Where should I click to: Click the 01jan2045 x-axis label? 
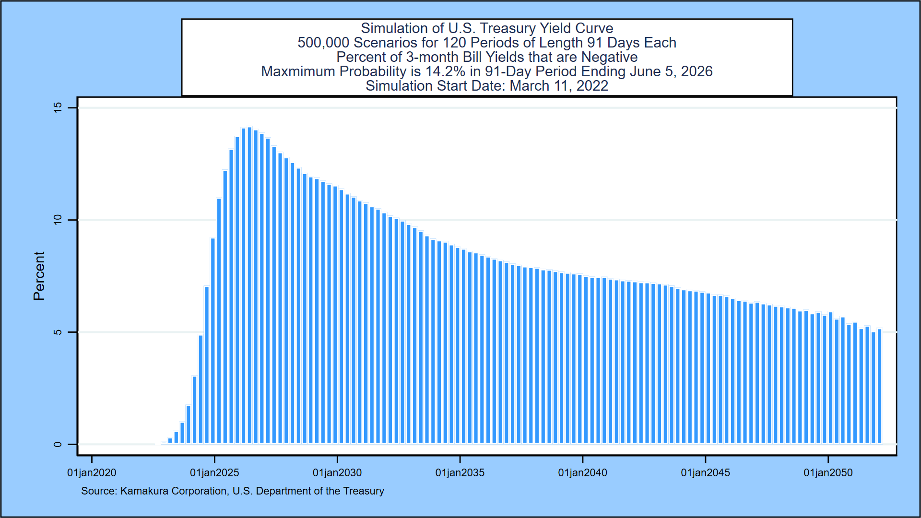pyautogui.click(x=705, y=473)
